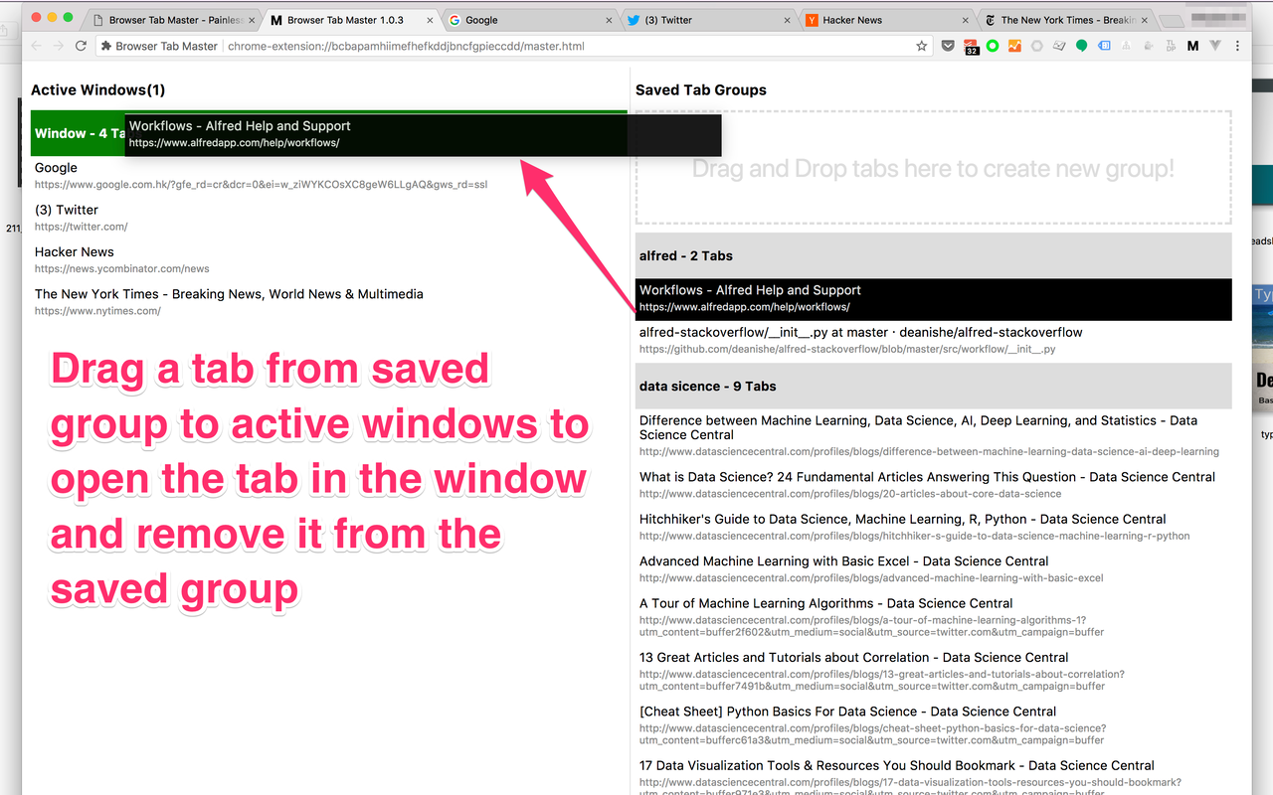Screen dimensions: 1273x795
Task: Click the highlighted Workflows - Alfred Help saved tab
Action: (x=933, y=299)
